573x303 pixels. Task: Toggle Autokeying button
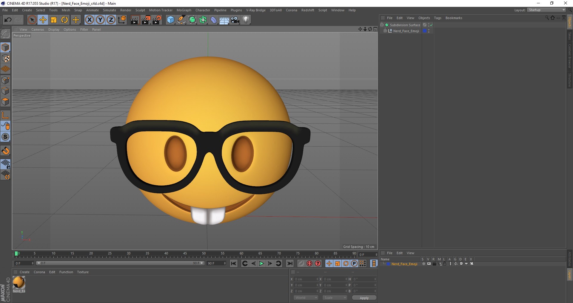tap(309, 263)
